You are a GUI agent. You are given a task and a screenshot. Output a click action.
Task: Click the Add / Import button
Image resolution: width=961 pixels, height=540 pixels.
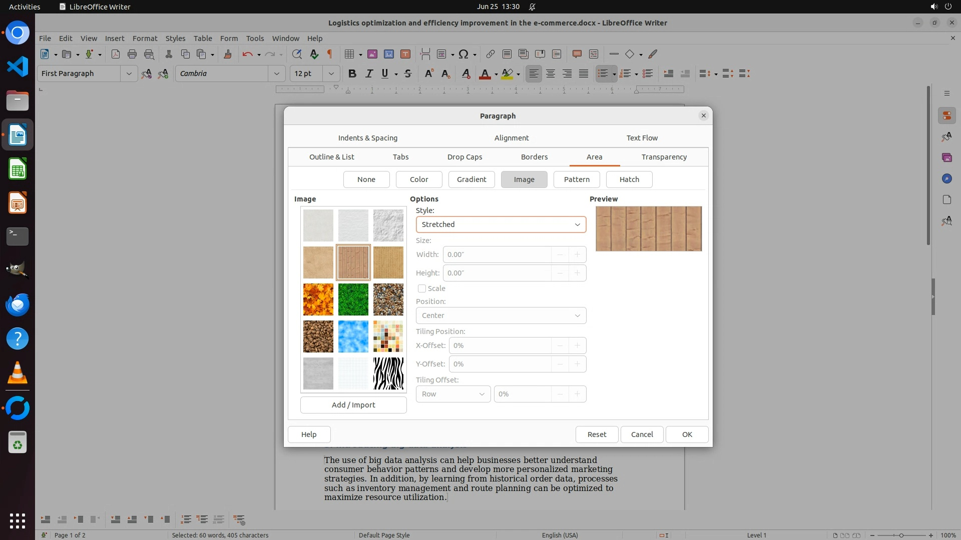click(353, 405)
